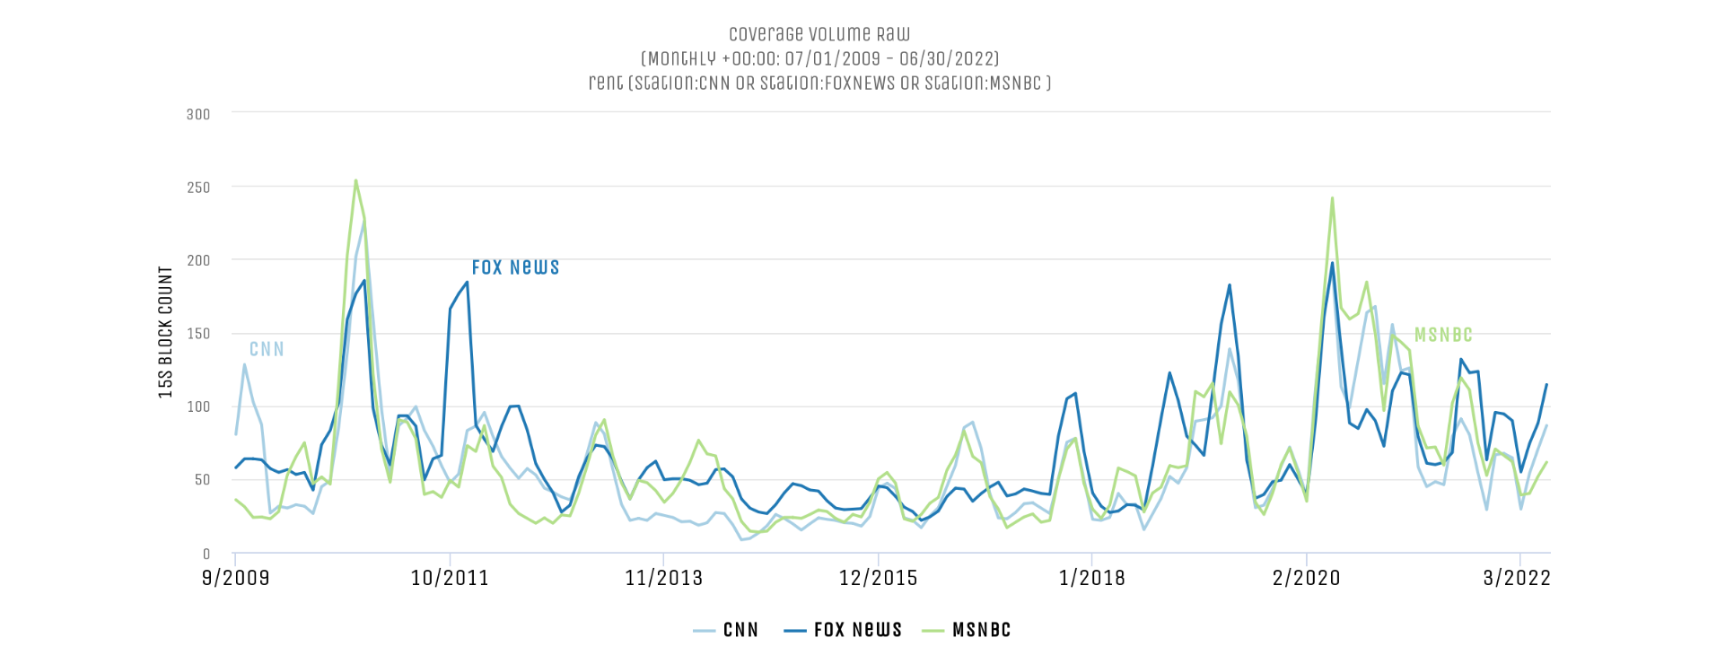Click the 300 y-axis value label
Image resolution: width=1725 pixels, height=664 pixels.
[x=198, y=115]
